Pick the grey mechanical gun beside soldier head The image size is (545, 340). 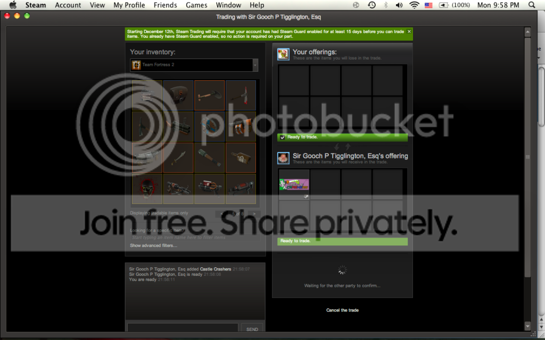178,189
